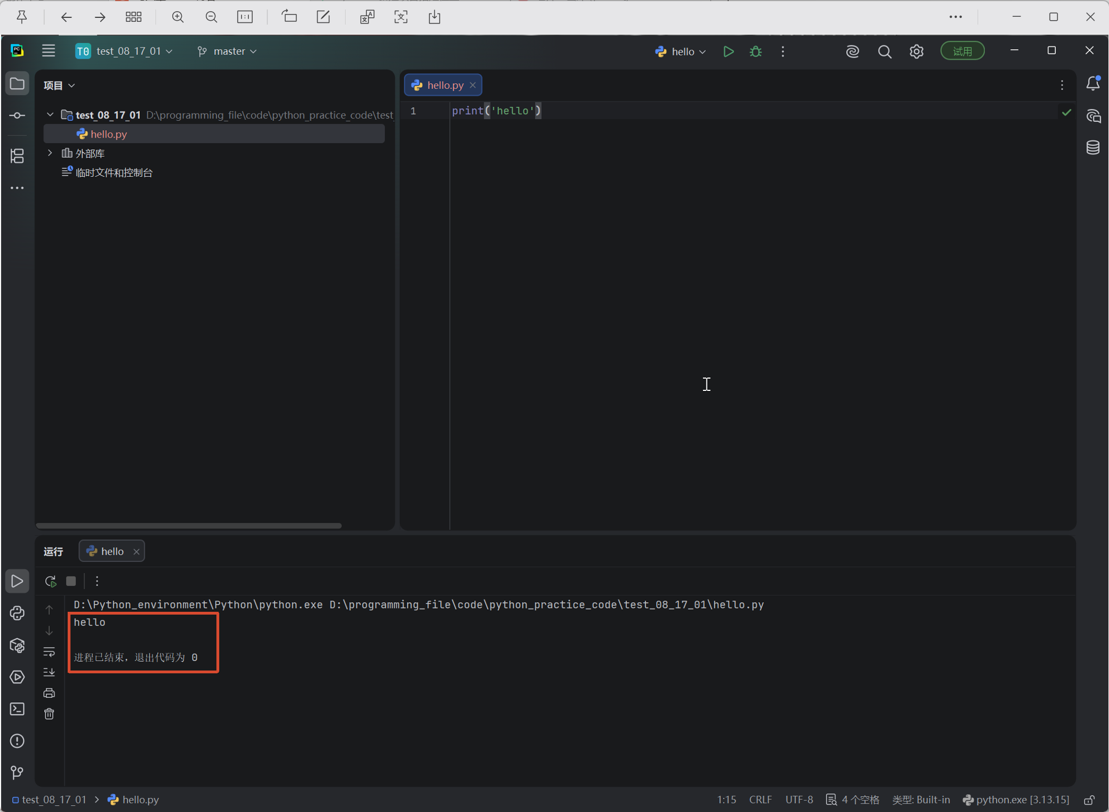Screen dimensions: 1109x812
Task: Clear all console output with trash icon
Action: [x=49, y=714]
